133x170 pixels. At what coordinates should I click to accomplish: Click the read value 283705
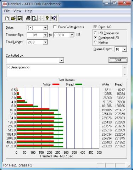click(x=120, y=126)
